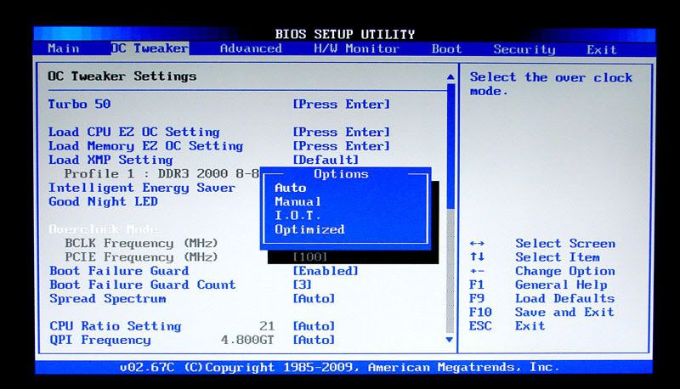Click the settings list vertical scrollbar thumb
680x389 pixels.
450,145
